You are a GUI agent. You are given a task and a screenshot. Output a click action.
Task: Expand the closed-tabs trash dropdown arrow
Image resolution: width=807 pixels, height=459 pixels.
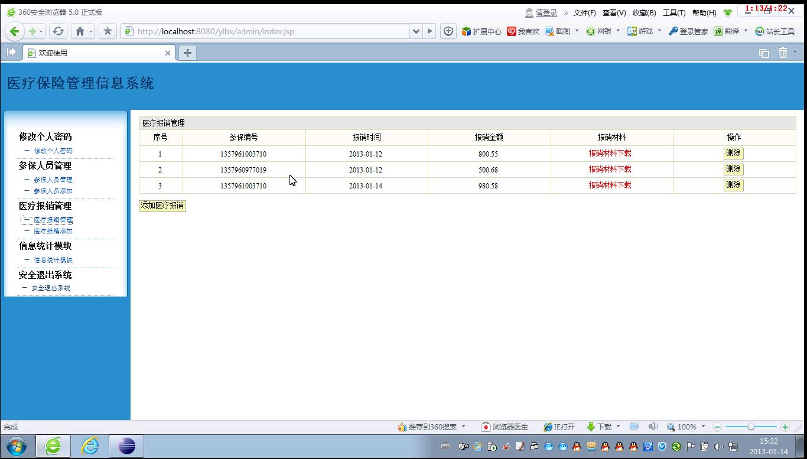795,51
